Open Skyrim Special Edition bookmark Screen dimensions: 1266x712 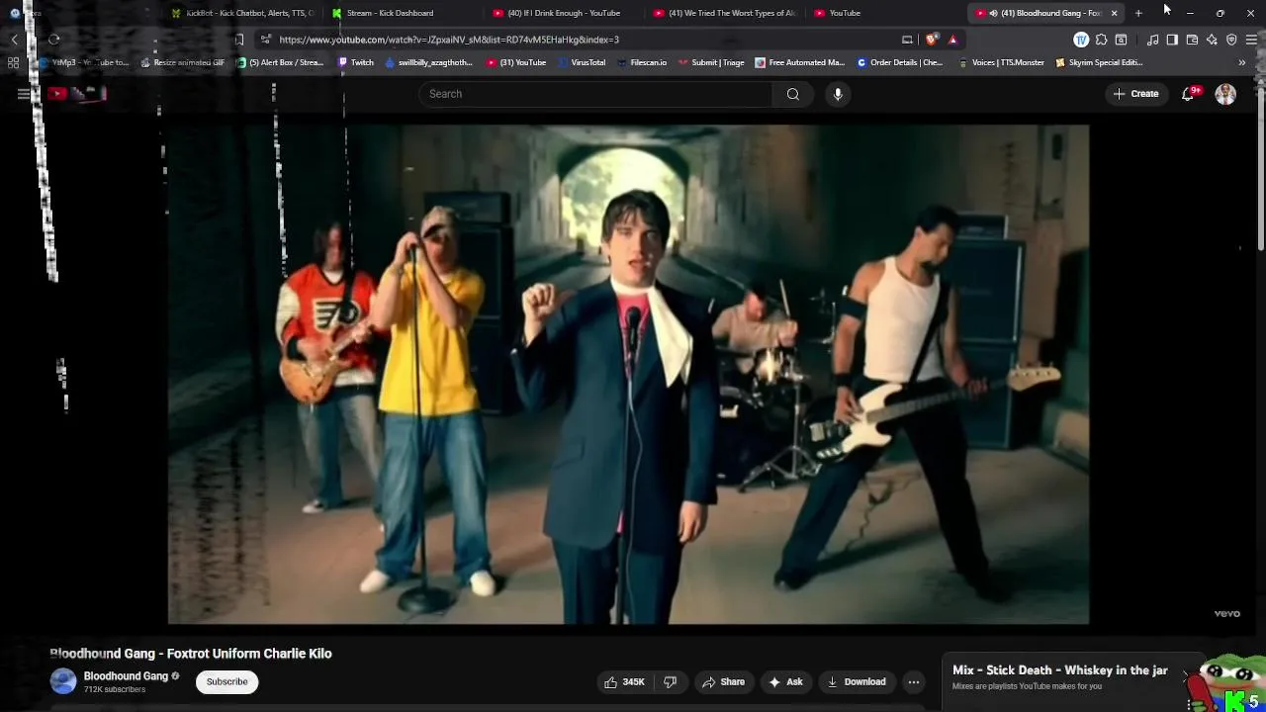pyautogui.click(x=1099, y=62)
